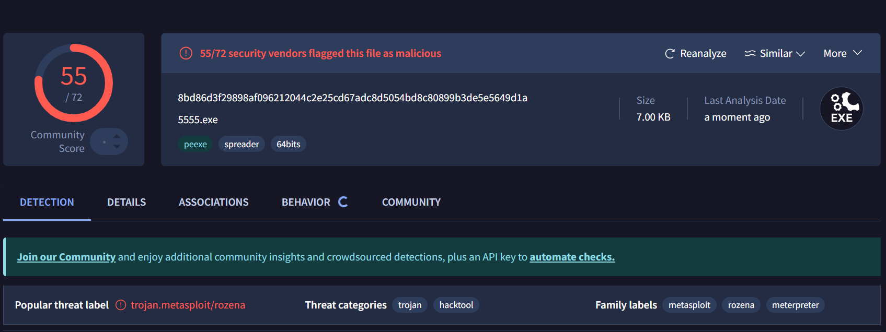This screenshot has width=886, height=332.
Task: Click the file's SHA-256 hash text
Action: [x=352, y=98]
